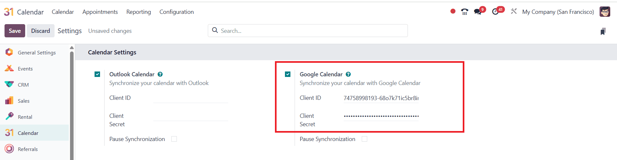Viewport: 617px width, 160px height.
Task: Open the Configuration menu
Action: (x=177, y=12)
